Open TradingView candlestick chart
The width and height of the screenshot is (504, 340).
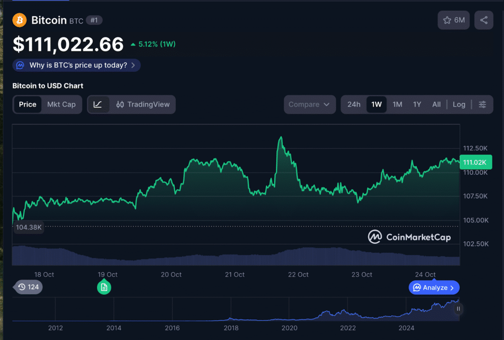(x=143, y=104)
